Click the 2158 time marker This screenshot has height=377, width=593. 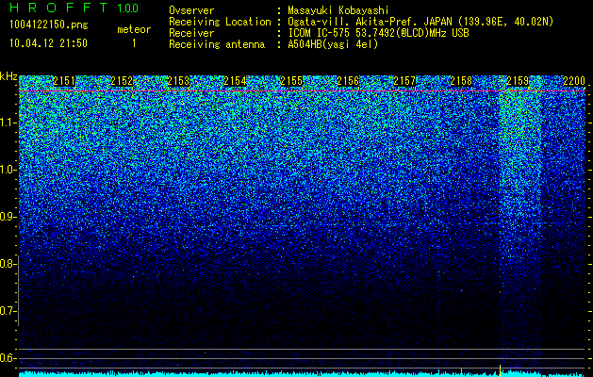tap(461, 81)
